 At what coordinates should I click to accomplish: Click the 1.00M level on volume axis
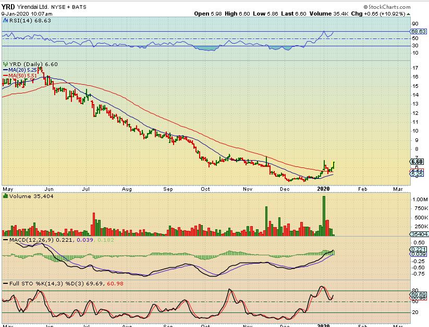tap(420, 200)
